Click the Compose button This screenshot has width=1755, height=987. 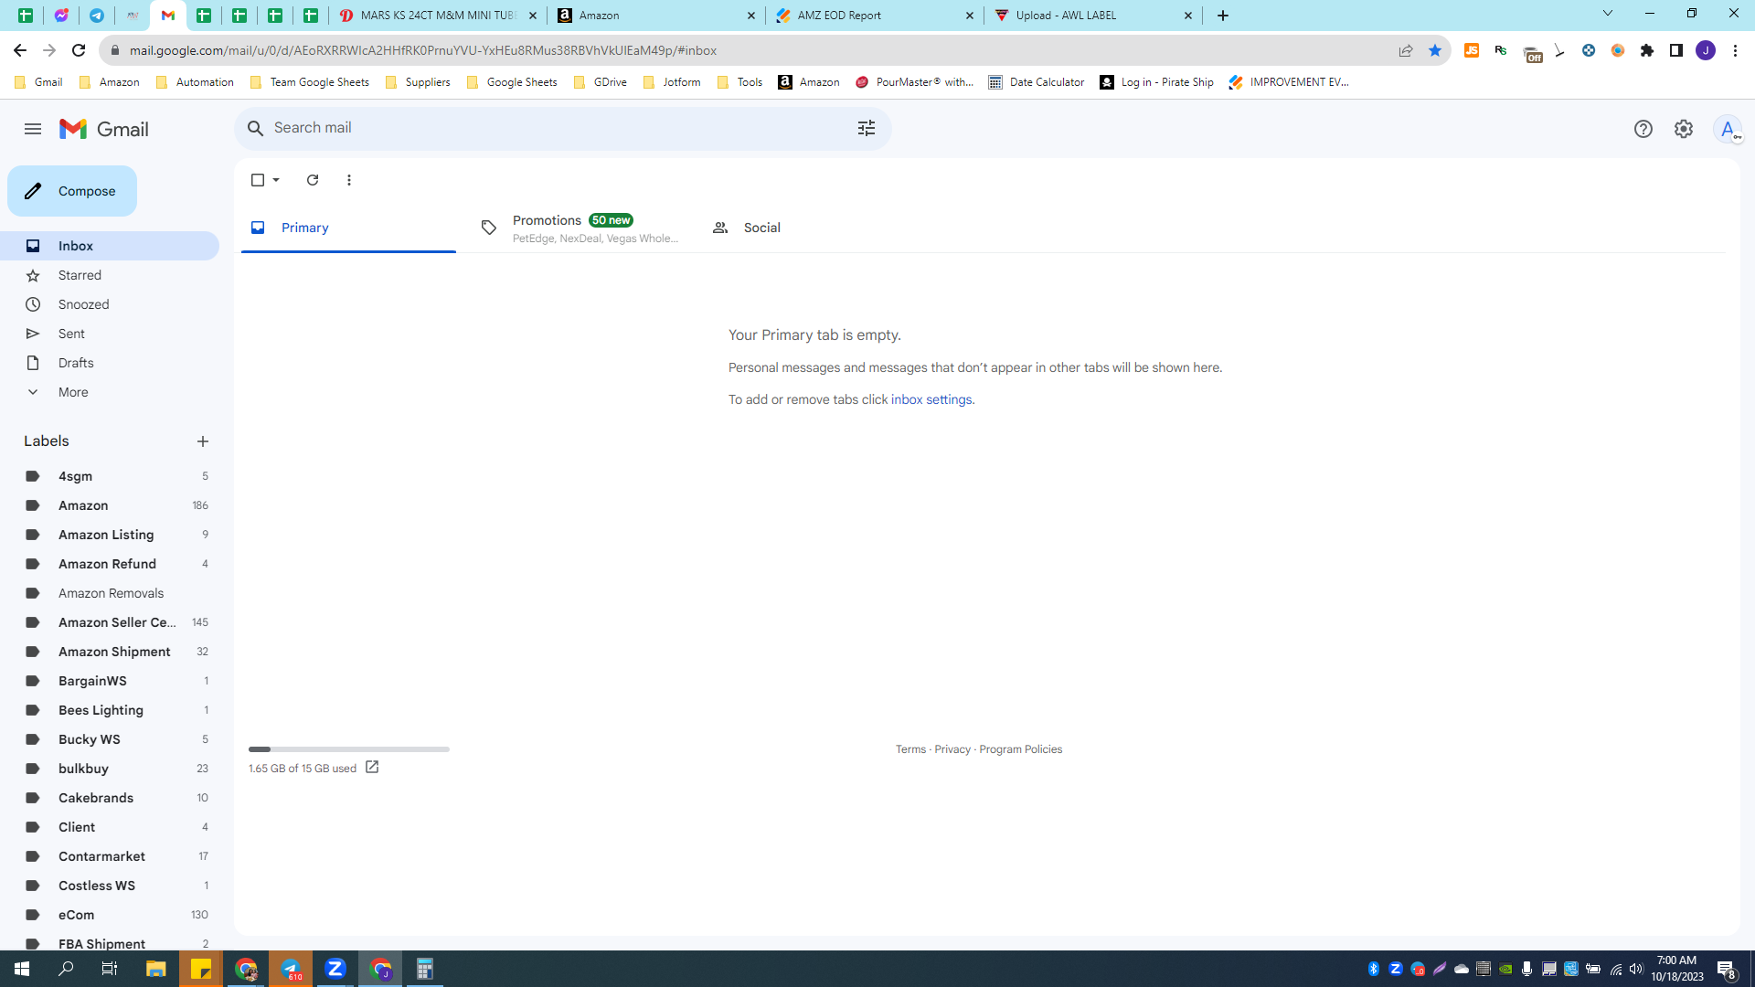(x=72, y=191)
